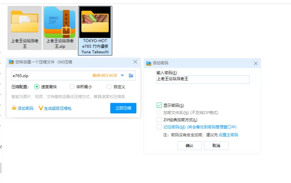The image size is (291, 183).
Task: Select the 上老王论坛当老王.zip archive icon
Action: point(60,22)
